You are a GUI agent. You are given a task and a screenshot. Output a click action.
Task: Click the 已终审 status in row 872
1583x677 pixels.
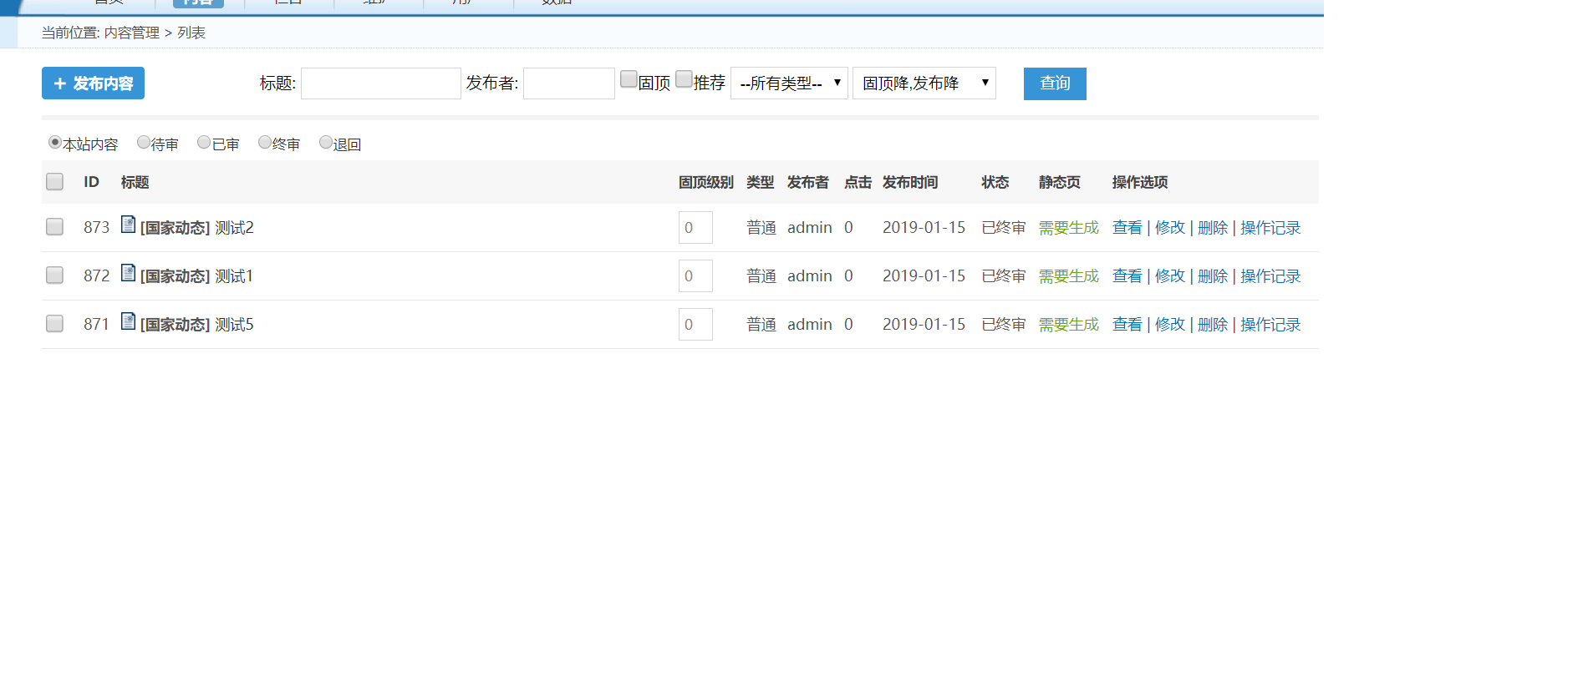click(1004, 276)
